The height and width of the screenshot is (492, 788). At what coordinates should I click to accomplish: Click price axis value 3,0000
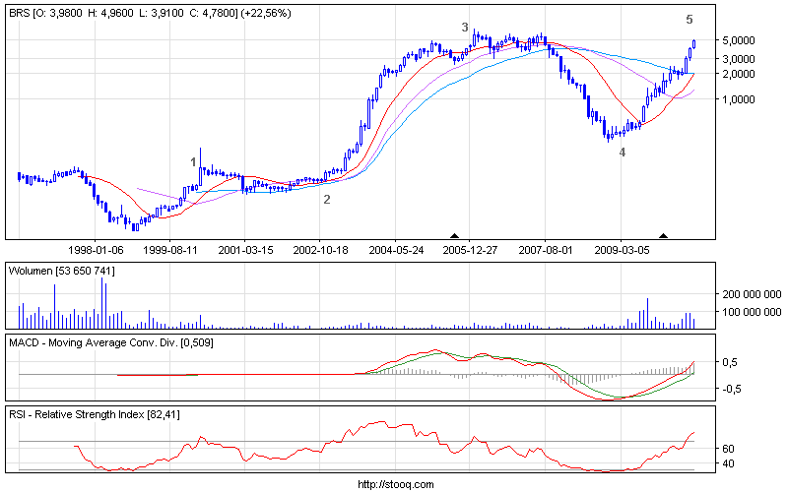point(739,59)
